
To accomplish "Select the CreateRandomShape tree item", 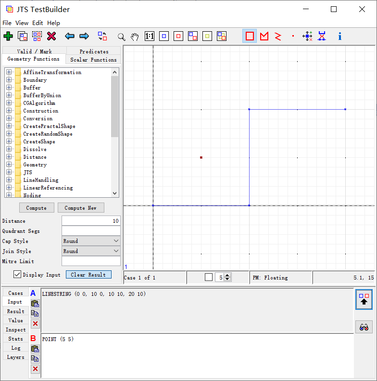I will (48, 134).
